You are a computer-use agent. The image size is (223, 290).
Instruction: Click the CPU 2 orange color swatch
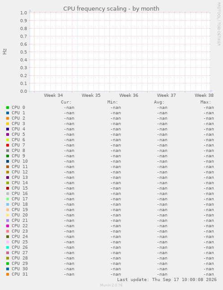click(x=8, y=118)
